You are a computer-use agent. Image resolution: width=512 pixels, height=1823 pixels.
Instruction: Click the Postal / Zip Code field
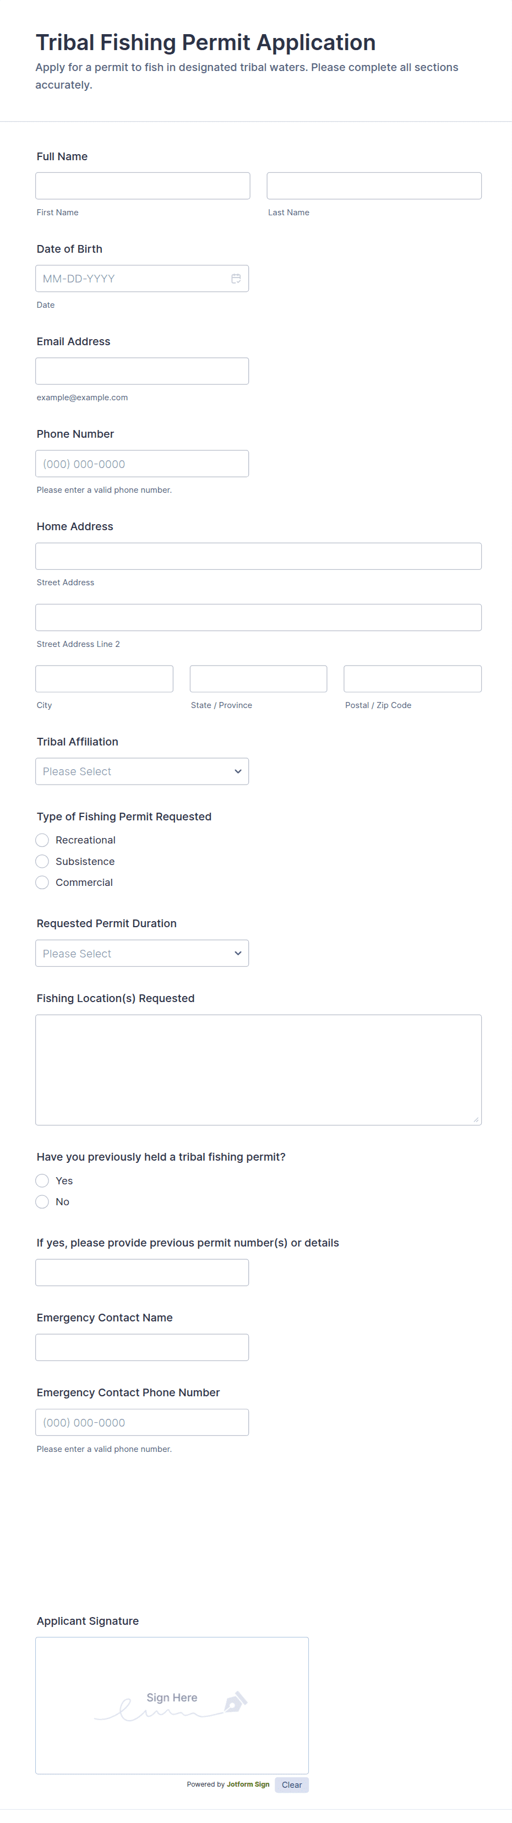[x=412, y=679]
